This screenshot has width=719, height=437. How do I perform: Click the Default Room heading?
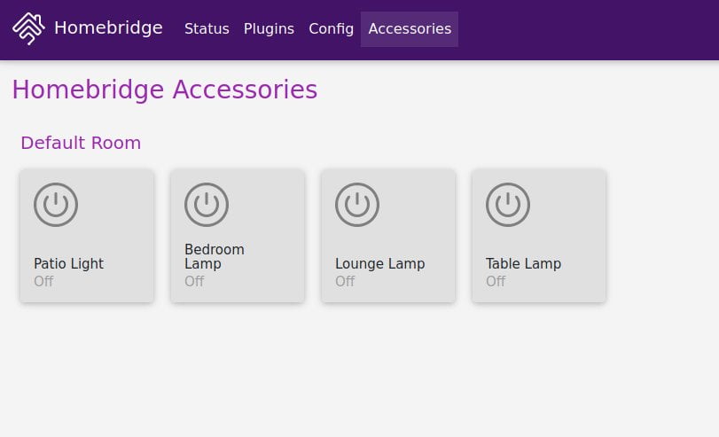click(x=81, y=143)
